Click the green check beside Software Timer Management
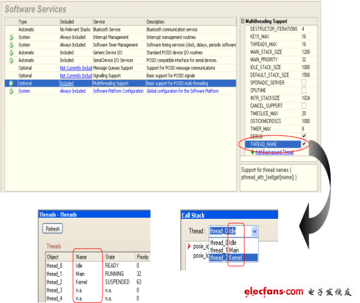 (x=11, y=45)
